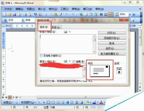The width and height of the screenshot is (144, 111).
Task: Click the Paste clipboard icon
Action: [56, 14]
